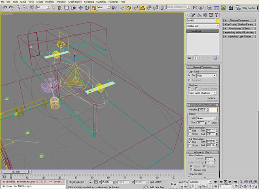Toggle the Window/Crossing selection icon

click(73, 8)
